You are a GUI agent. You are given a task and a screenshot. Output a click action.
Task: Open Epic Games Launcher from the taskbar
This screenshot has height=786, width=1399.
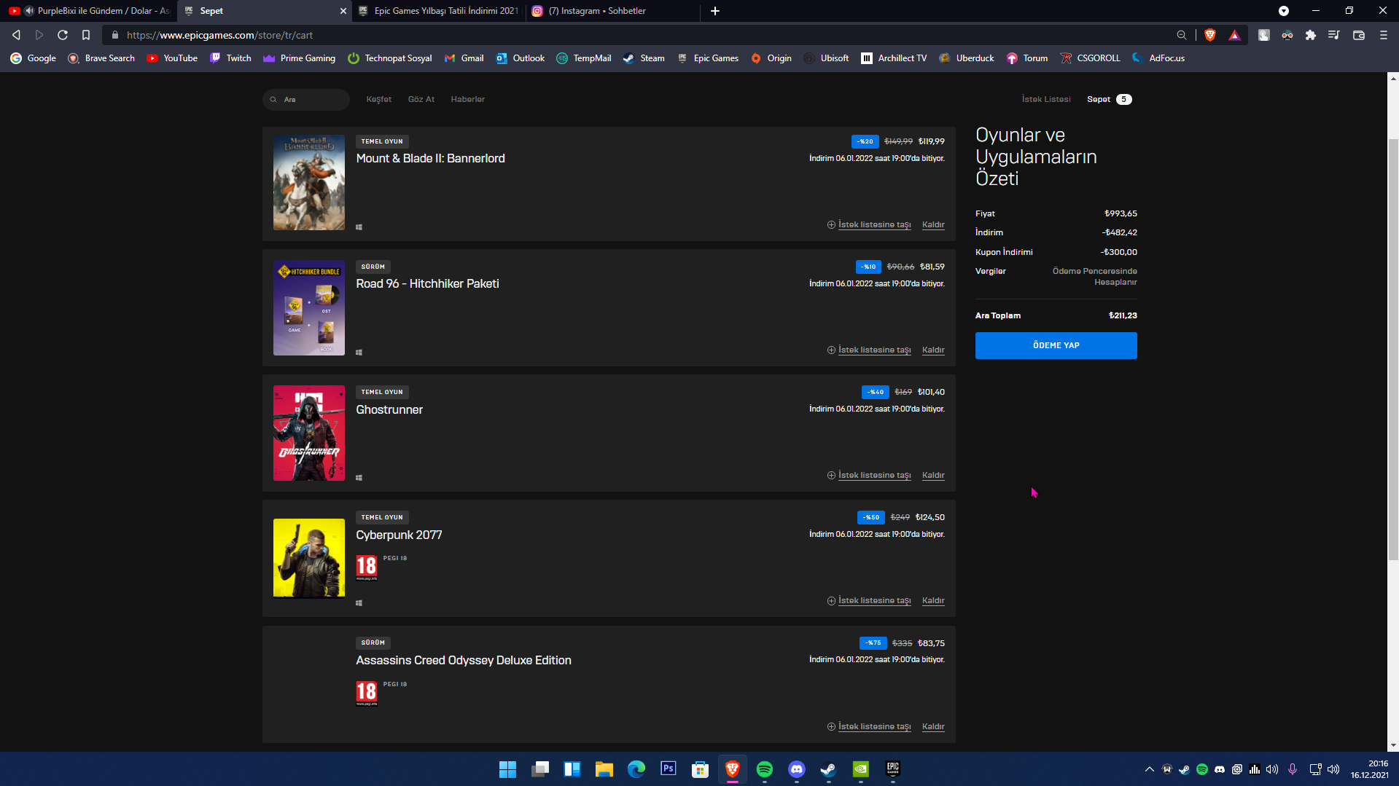pos(893,769)
